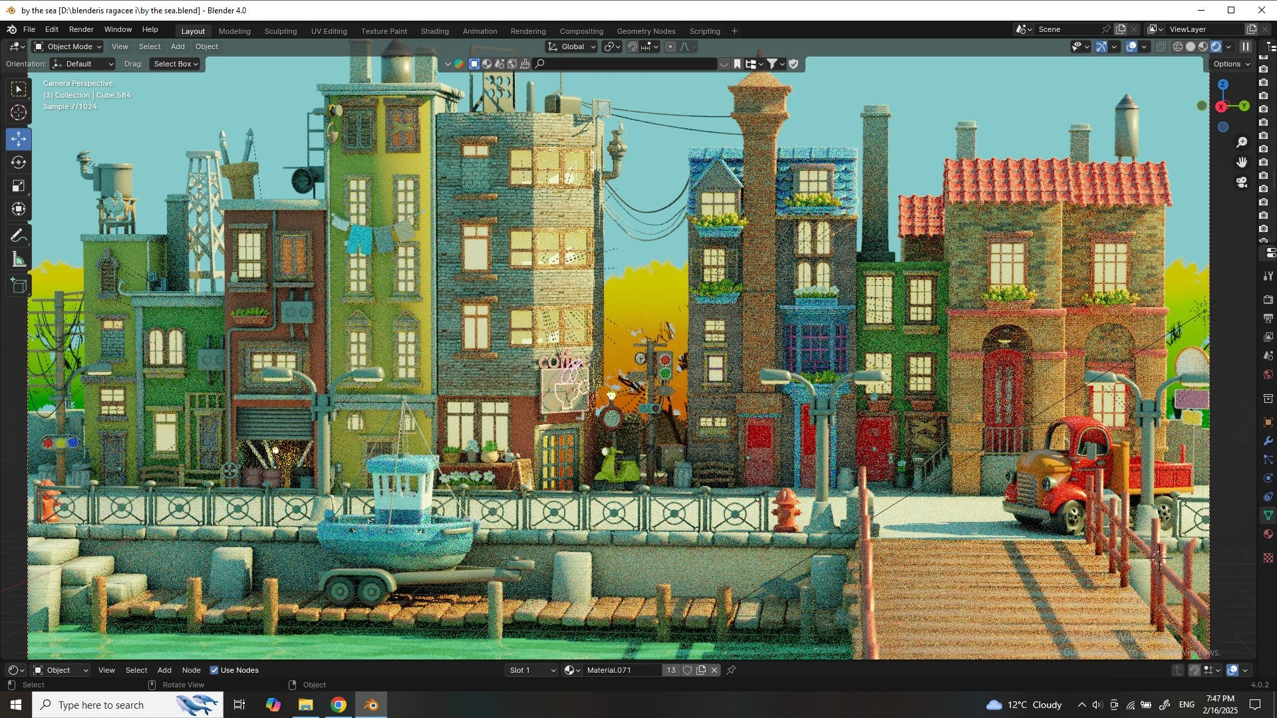
Task: Switch to solid viewport shading
Action: (1191, 47)
